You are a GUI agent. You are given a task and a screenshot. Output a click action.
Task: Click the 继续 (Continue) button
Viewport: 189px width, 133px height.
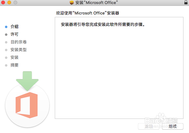(x=173, y=126)
